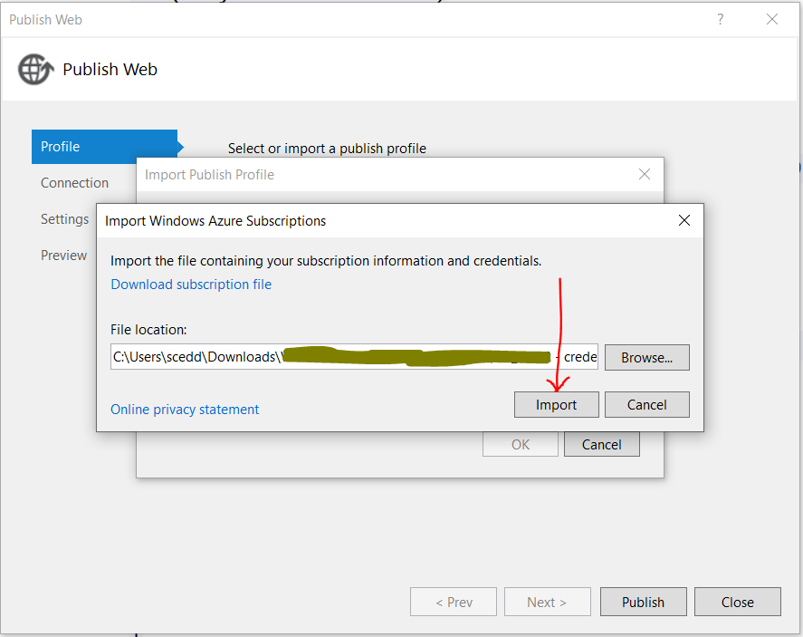Cancel the Azure Subscriptions import dialog
This screenshot has height=637, width=803.
click(646, 405)
